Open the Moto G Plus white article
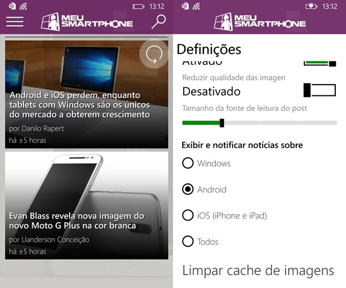346x288 pixels. (87, 206)
